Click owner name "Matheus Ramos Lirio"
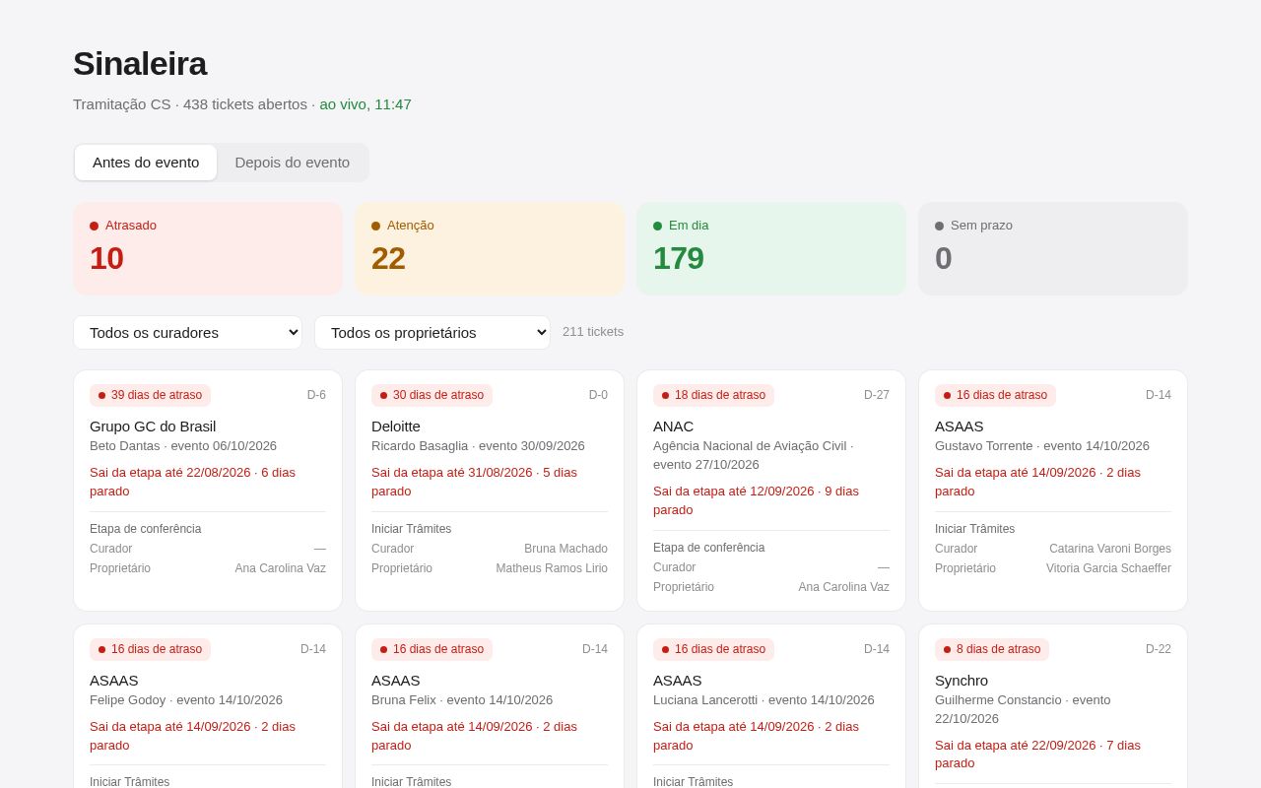The height and width of the screenshot is (788, 1261). (552, 568)
